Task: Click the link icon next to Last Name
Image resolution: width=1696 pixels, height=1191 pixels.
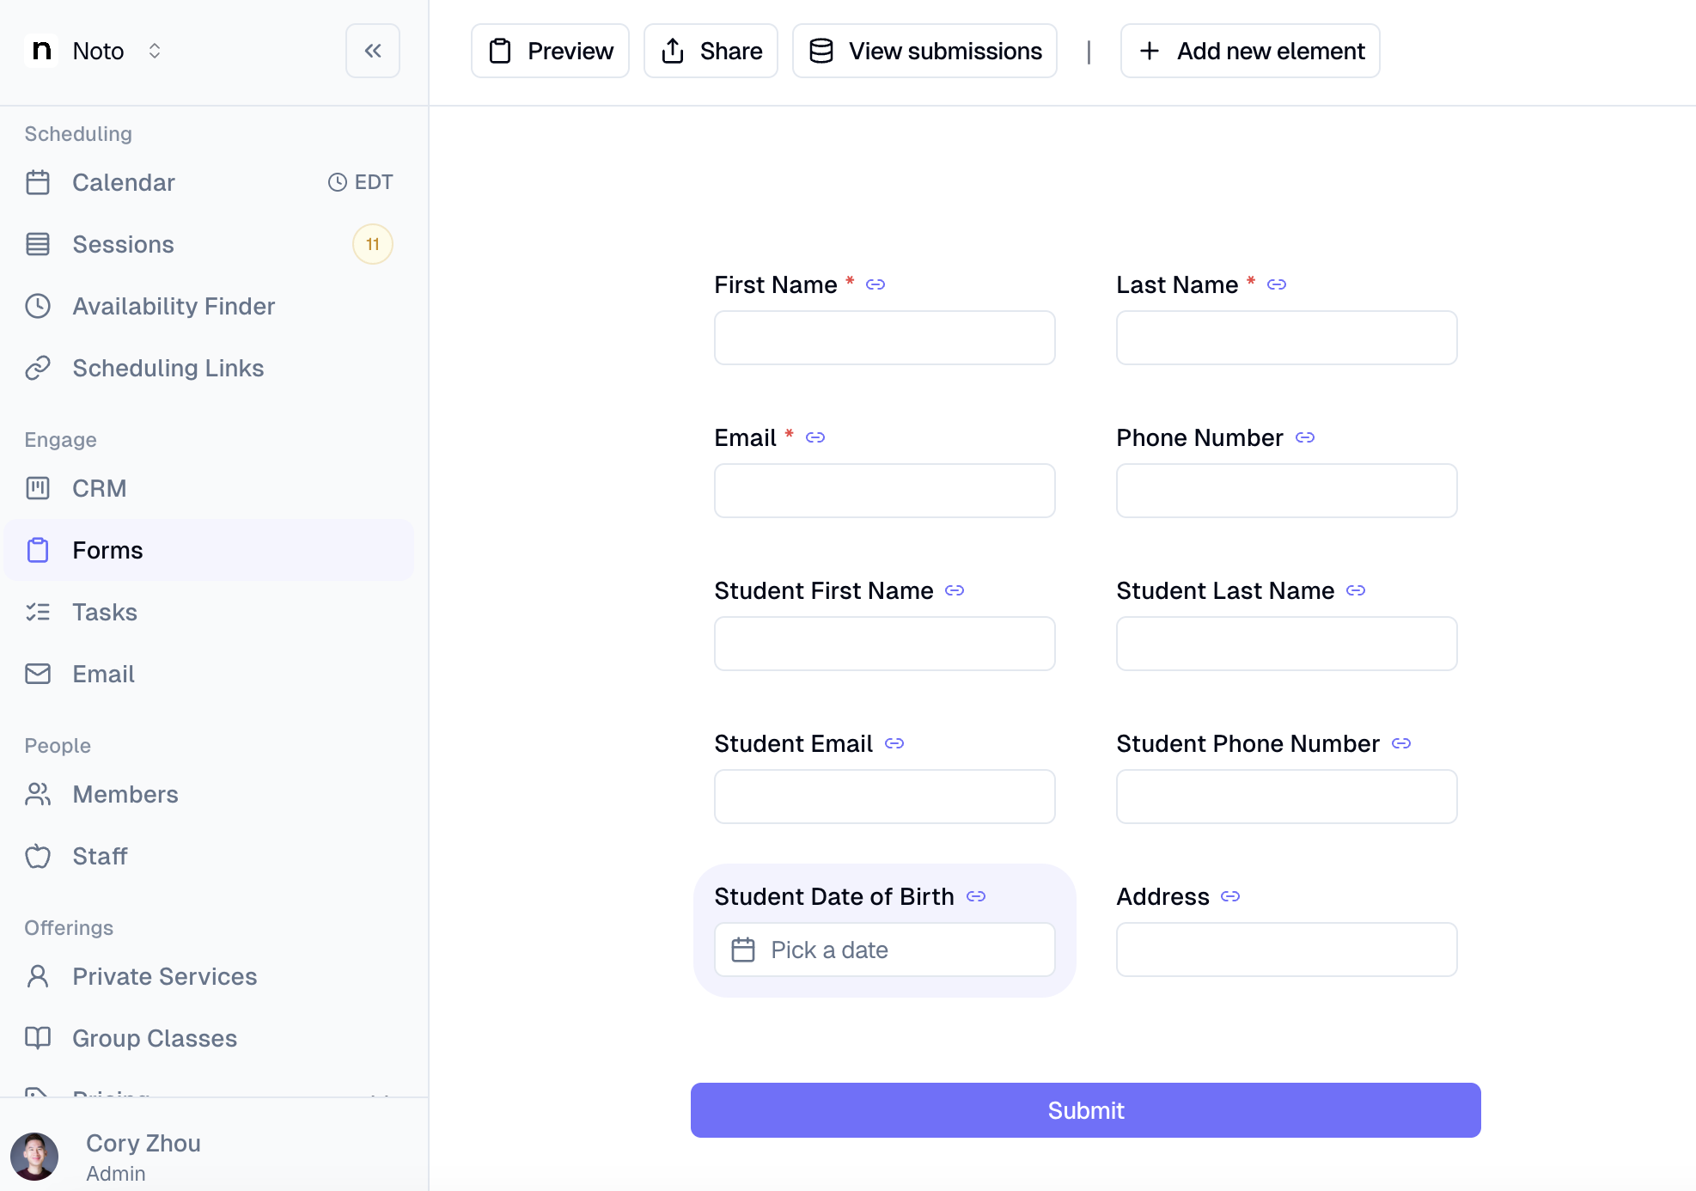Action: point(1277,284)
